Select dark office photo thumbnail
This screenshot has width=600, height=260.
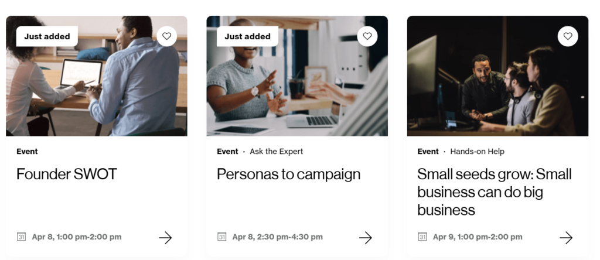pyautogui.click(x=497, y=76)
